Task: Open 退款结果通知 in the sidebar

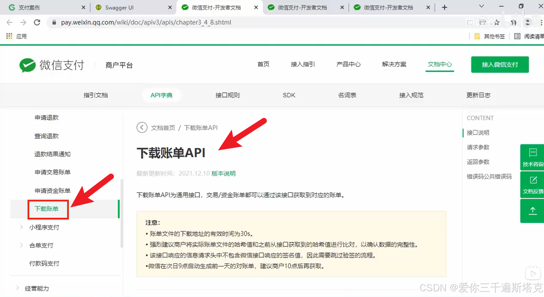Action: pos(52,154)
